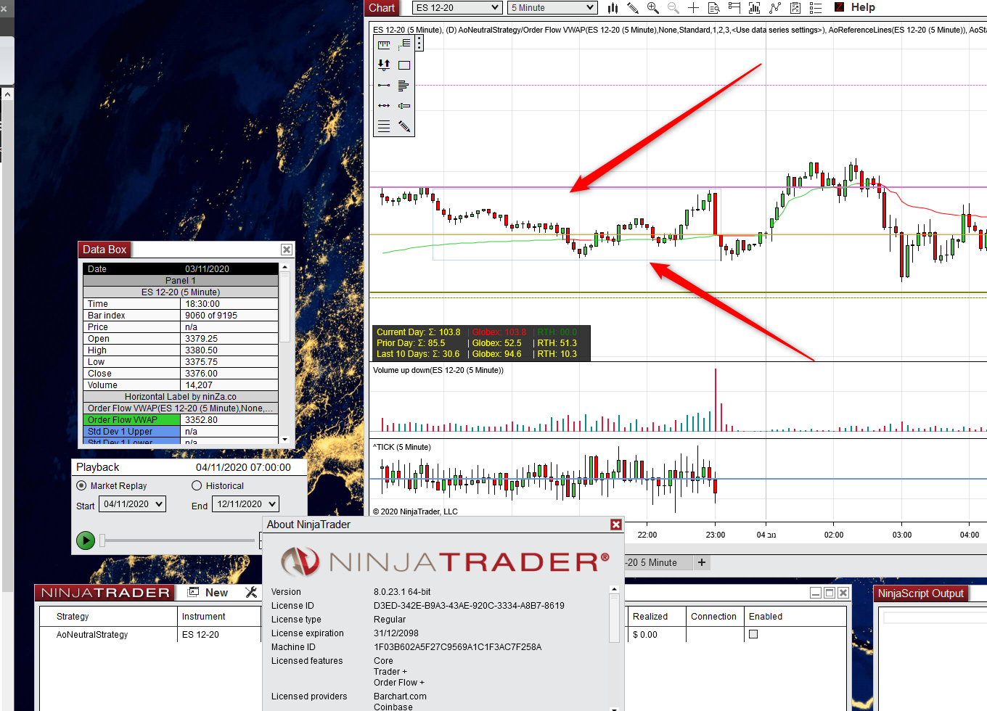Click the Machine ID value in About dialog
This screenshot has width=987, height=711.
[x=457, y=647]
